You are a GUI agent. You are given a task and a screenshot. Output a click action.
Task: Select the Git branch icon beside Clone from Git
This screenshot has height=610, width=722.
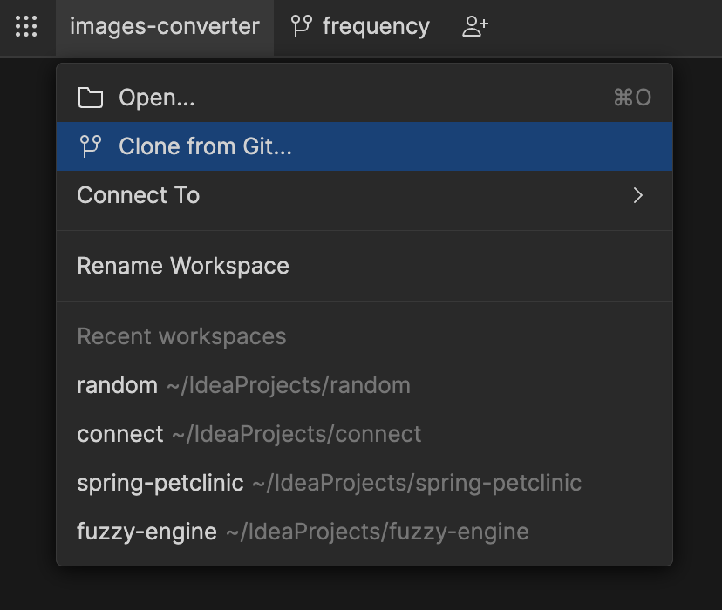click(91, 146)
